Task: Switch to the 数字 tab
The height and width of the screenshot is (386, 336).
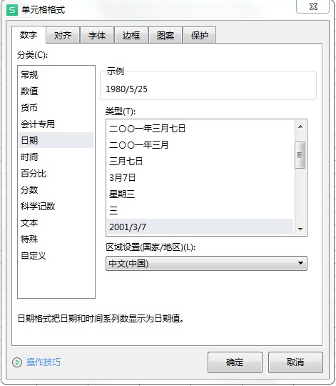Action: [29, 35]
